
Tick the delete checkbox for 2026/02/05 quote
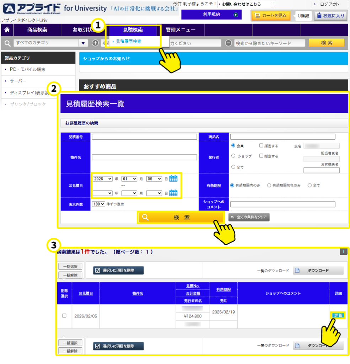click(64, 316)
